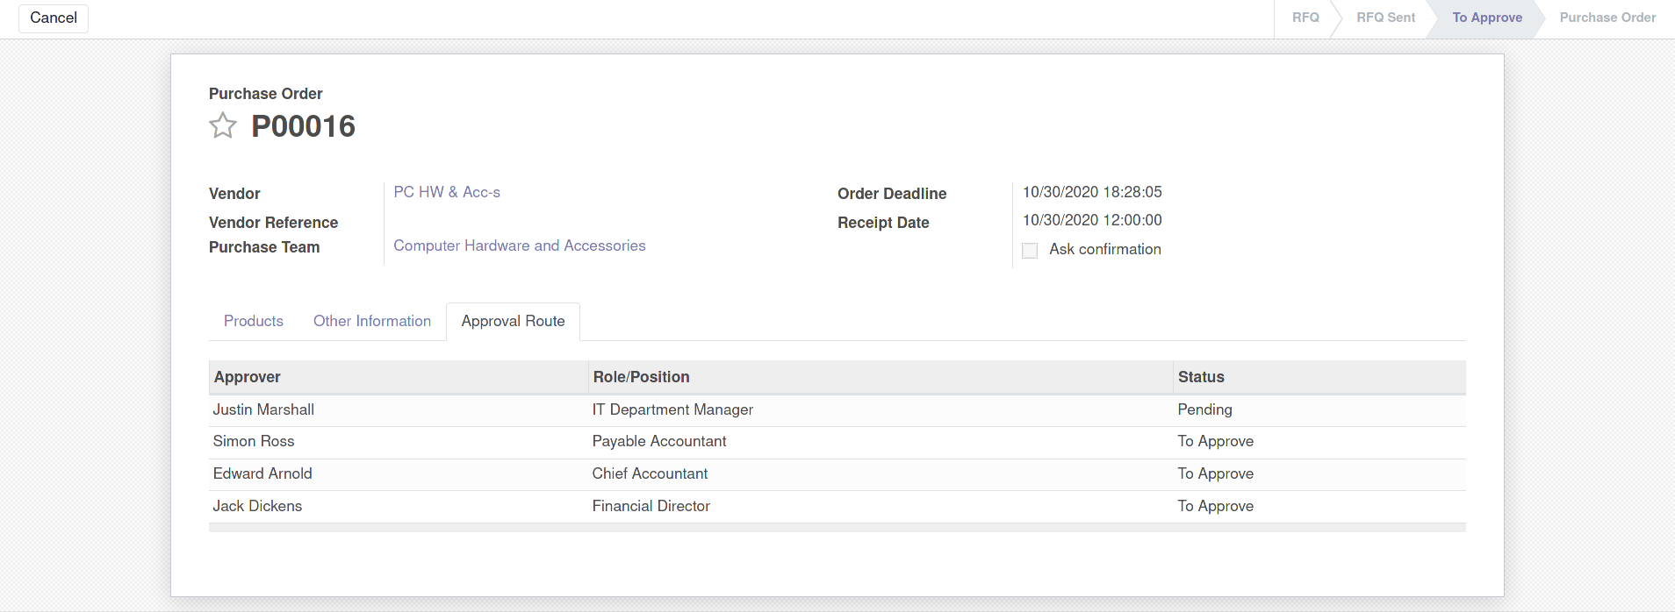This screenshot has width=1675, height=612.
Task: Select the Justin Marshall approver row
Action: tap(263, 409)
